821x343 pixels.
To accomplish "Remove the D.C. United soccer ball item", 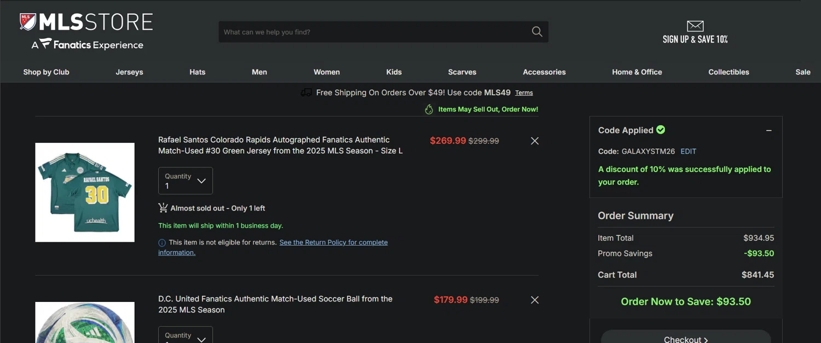I will pos(535,300).
